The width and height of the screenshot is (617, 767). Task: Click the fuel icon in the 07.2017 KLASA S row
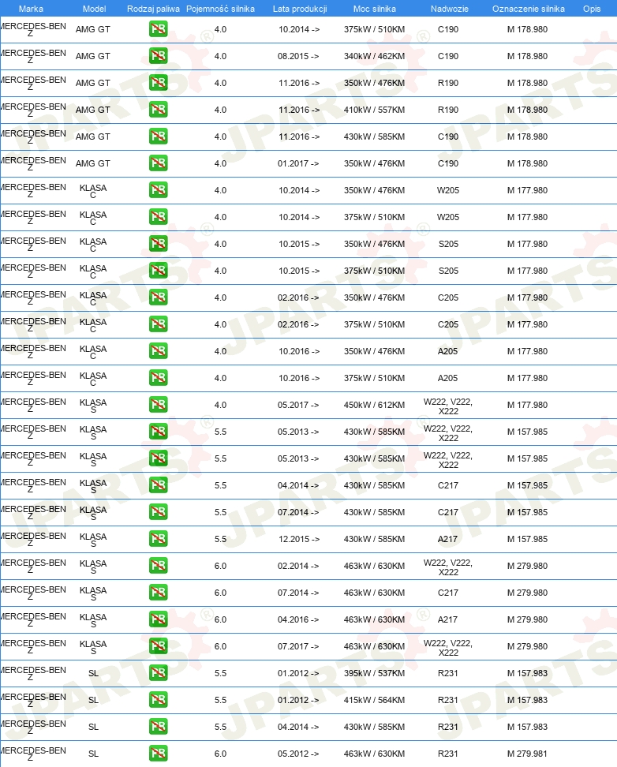point(158,646)
